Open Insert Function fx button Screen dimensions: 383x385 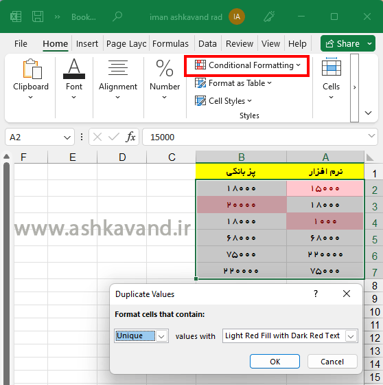pos(130,137)
